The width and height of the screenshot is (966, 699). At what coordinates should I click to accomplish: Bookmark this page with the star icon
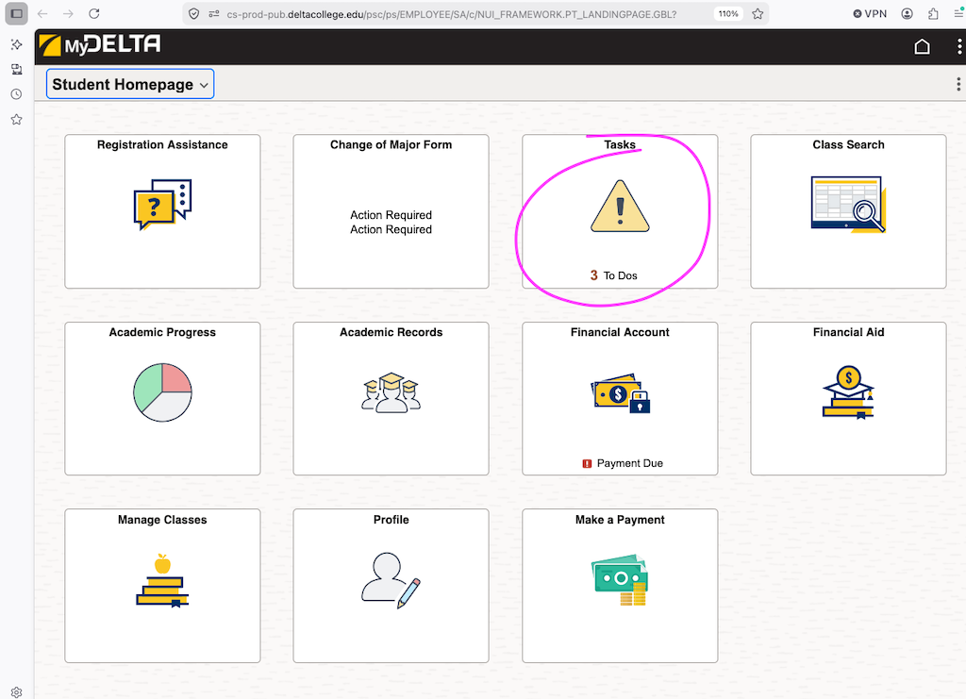(x=758, y=13)
